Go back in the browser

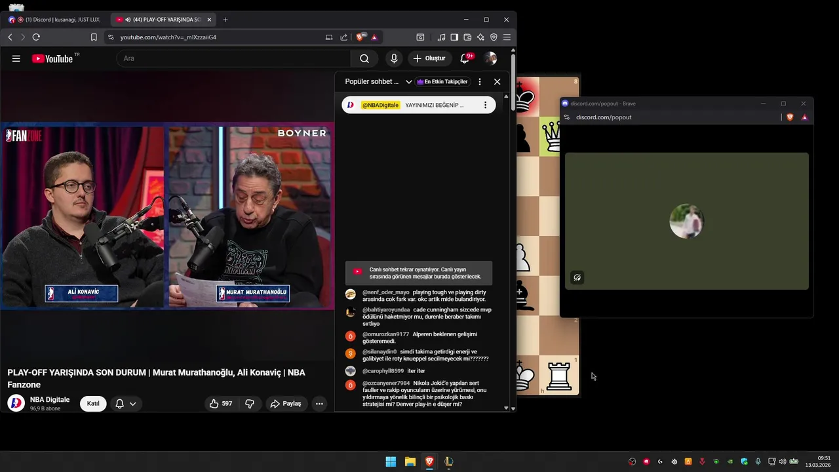click(x=10, y=37)
